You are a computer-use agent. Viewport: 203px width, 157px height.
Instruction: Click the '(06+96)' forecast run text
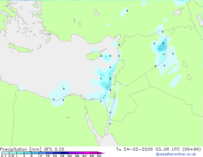coord(192,149)
